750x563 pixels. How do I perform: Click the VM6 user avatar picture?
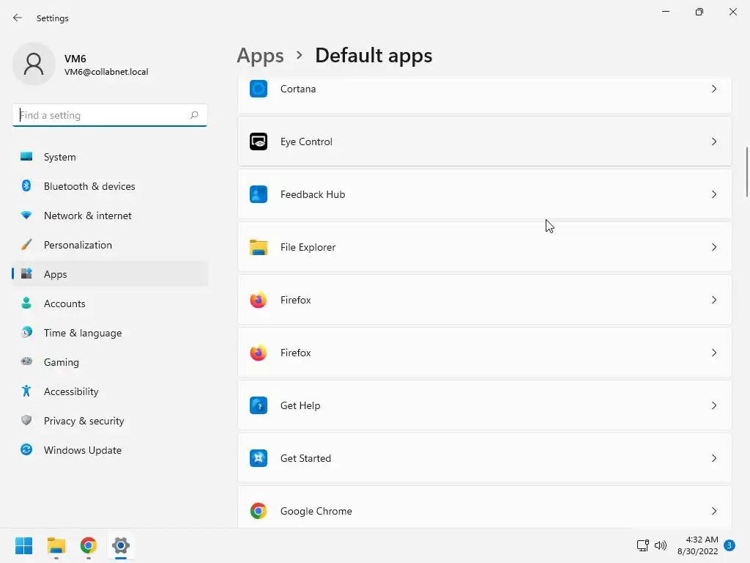click(x=34, y=65)
